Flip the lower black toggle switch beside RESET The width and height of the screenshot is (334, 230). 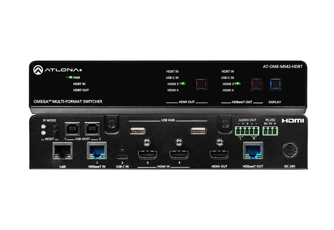click(x=55, y=132)
